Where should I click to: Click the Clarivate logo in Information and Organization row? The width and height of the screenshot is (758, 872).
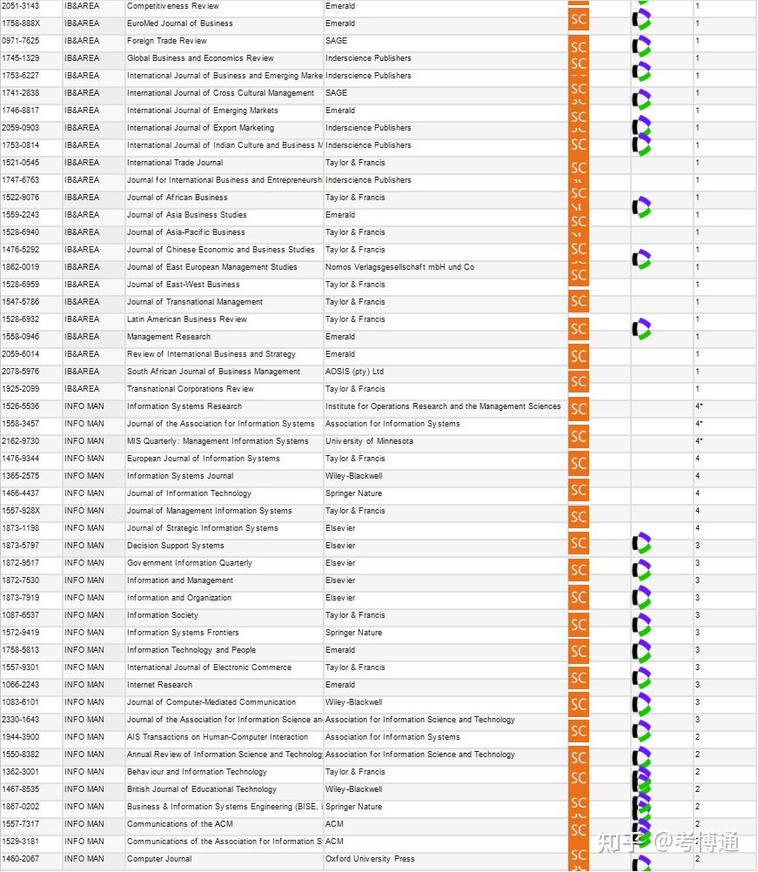click(641, 597)
